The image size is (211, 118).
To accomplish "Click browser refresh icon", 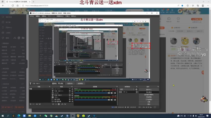I will coord(13,6).
